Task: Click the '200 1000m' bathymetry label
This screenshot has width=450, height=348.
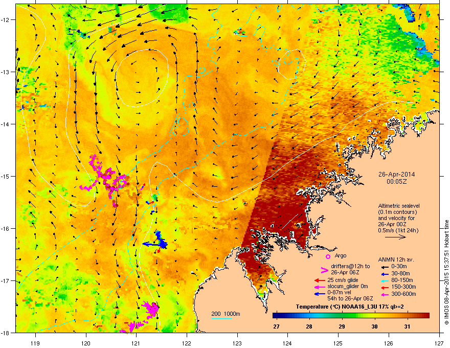Action: (x=226, y=314)
